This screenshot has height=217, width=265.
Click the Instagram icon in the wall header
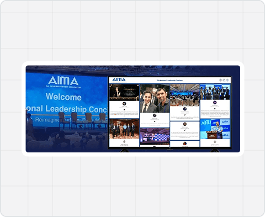(227, 80)
